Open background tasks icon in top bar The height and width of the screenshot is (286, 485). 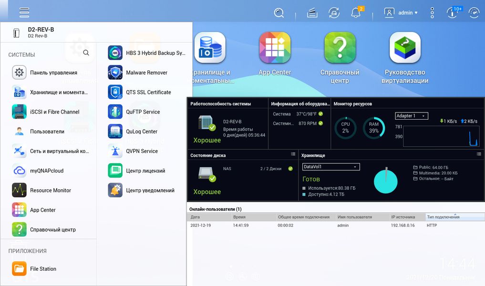312,13
